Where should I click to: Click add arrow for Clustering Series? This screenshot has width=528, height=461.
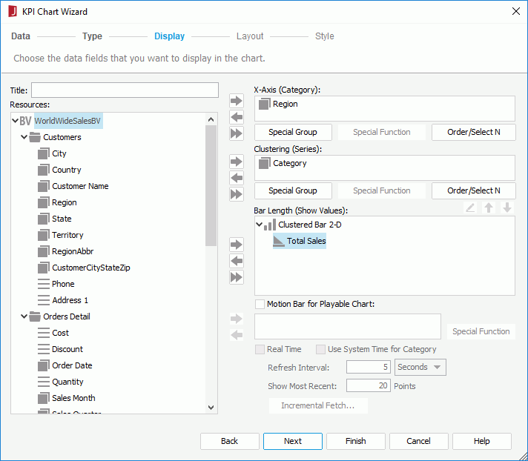point(237,162)
